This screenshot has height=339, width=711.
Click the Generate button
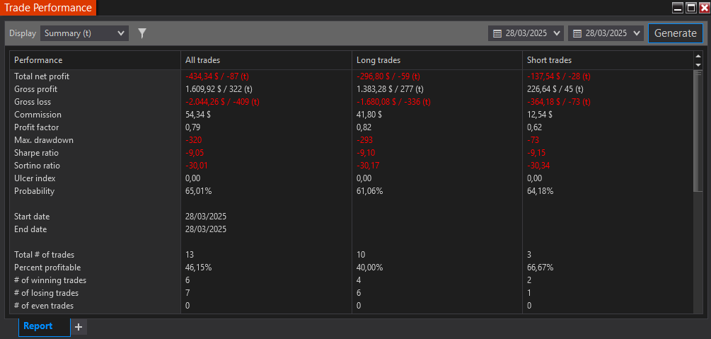675,33
